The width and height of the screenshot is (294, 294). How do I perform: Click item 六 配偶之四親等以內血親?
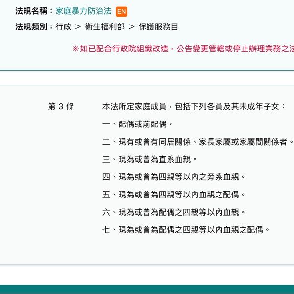[x=174, y=212]
